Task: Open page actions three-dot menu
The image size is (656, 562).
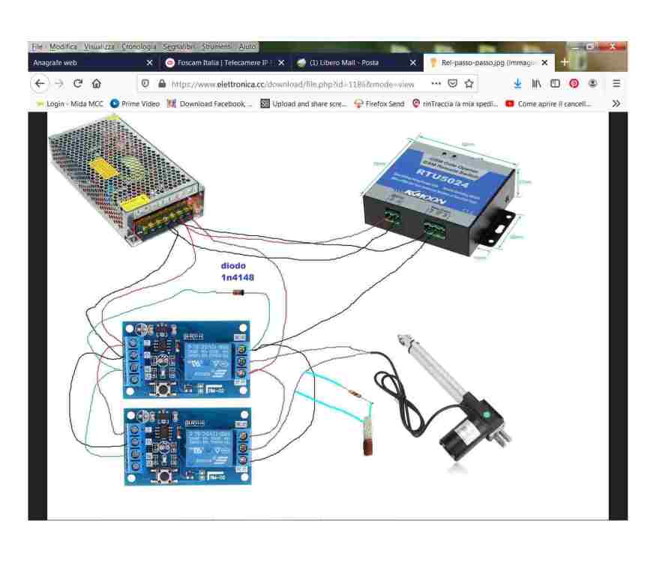Action: click(436, 83)
